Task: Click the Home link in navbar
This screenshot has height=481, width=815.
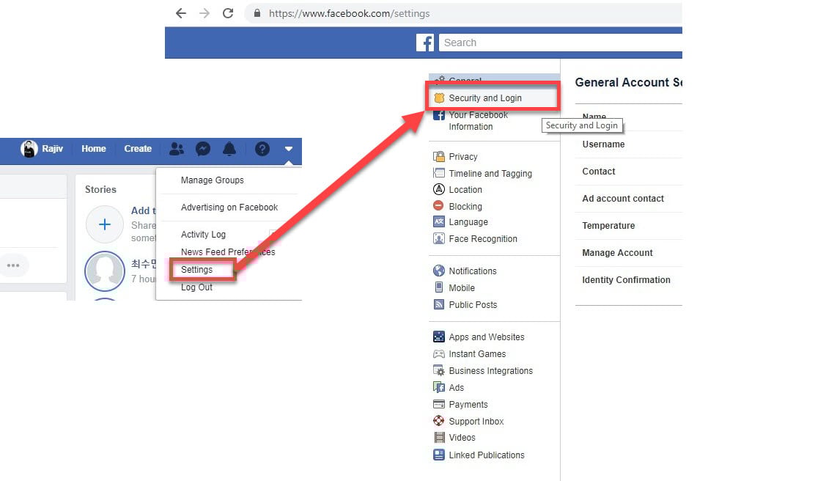Action: click(94, 149)
